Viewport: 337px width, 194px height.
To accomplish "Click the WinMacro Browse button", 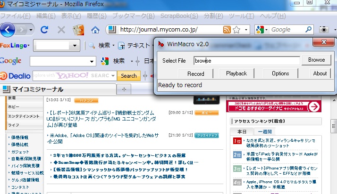I will click(x=316, y=60).
